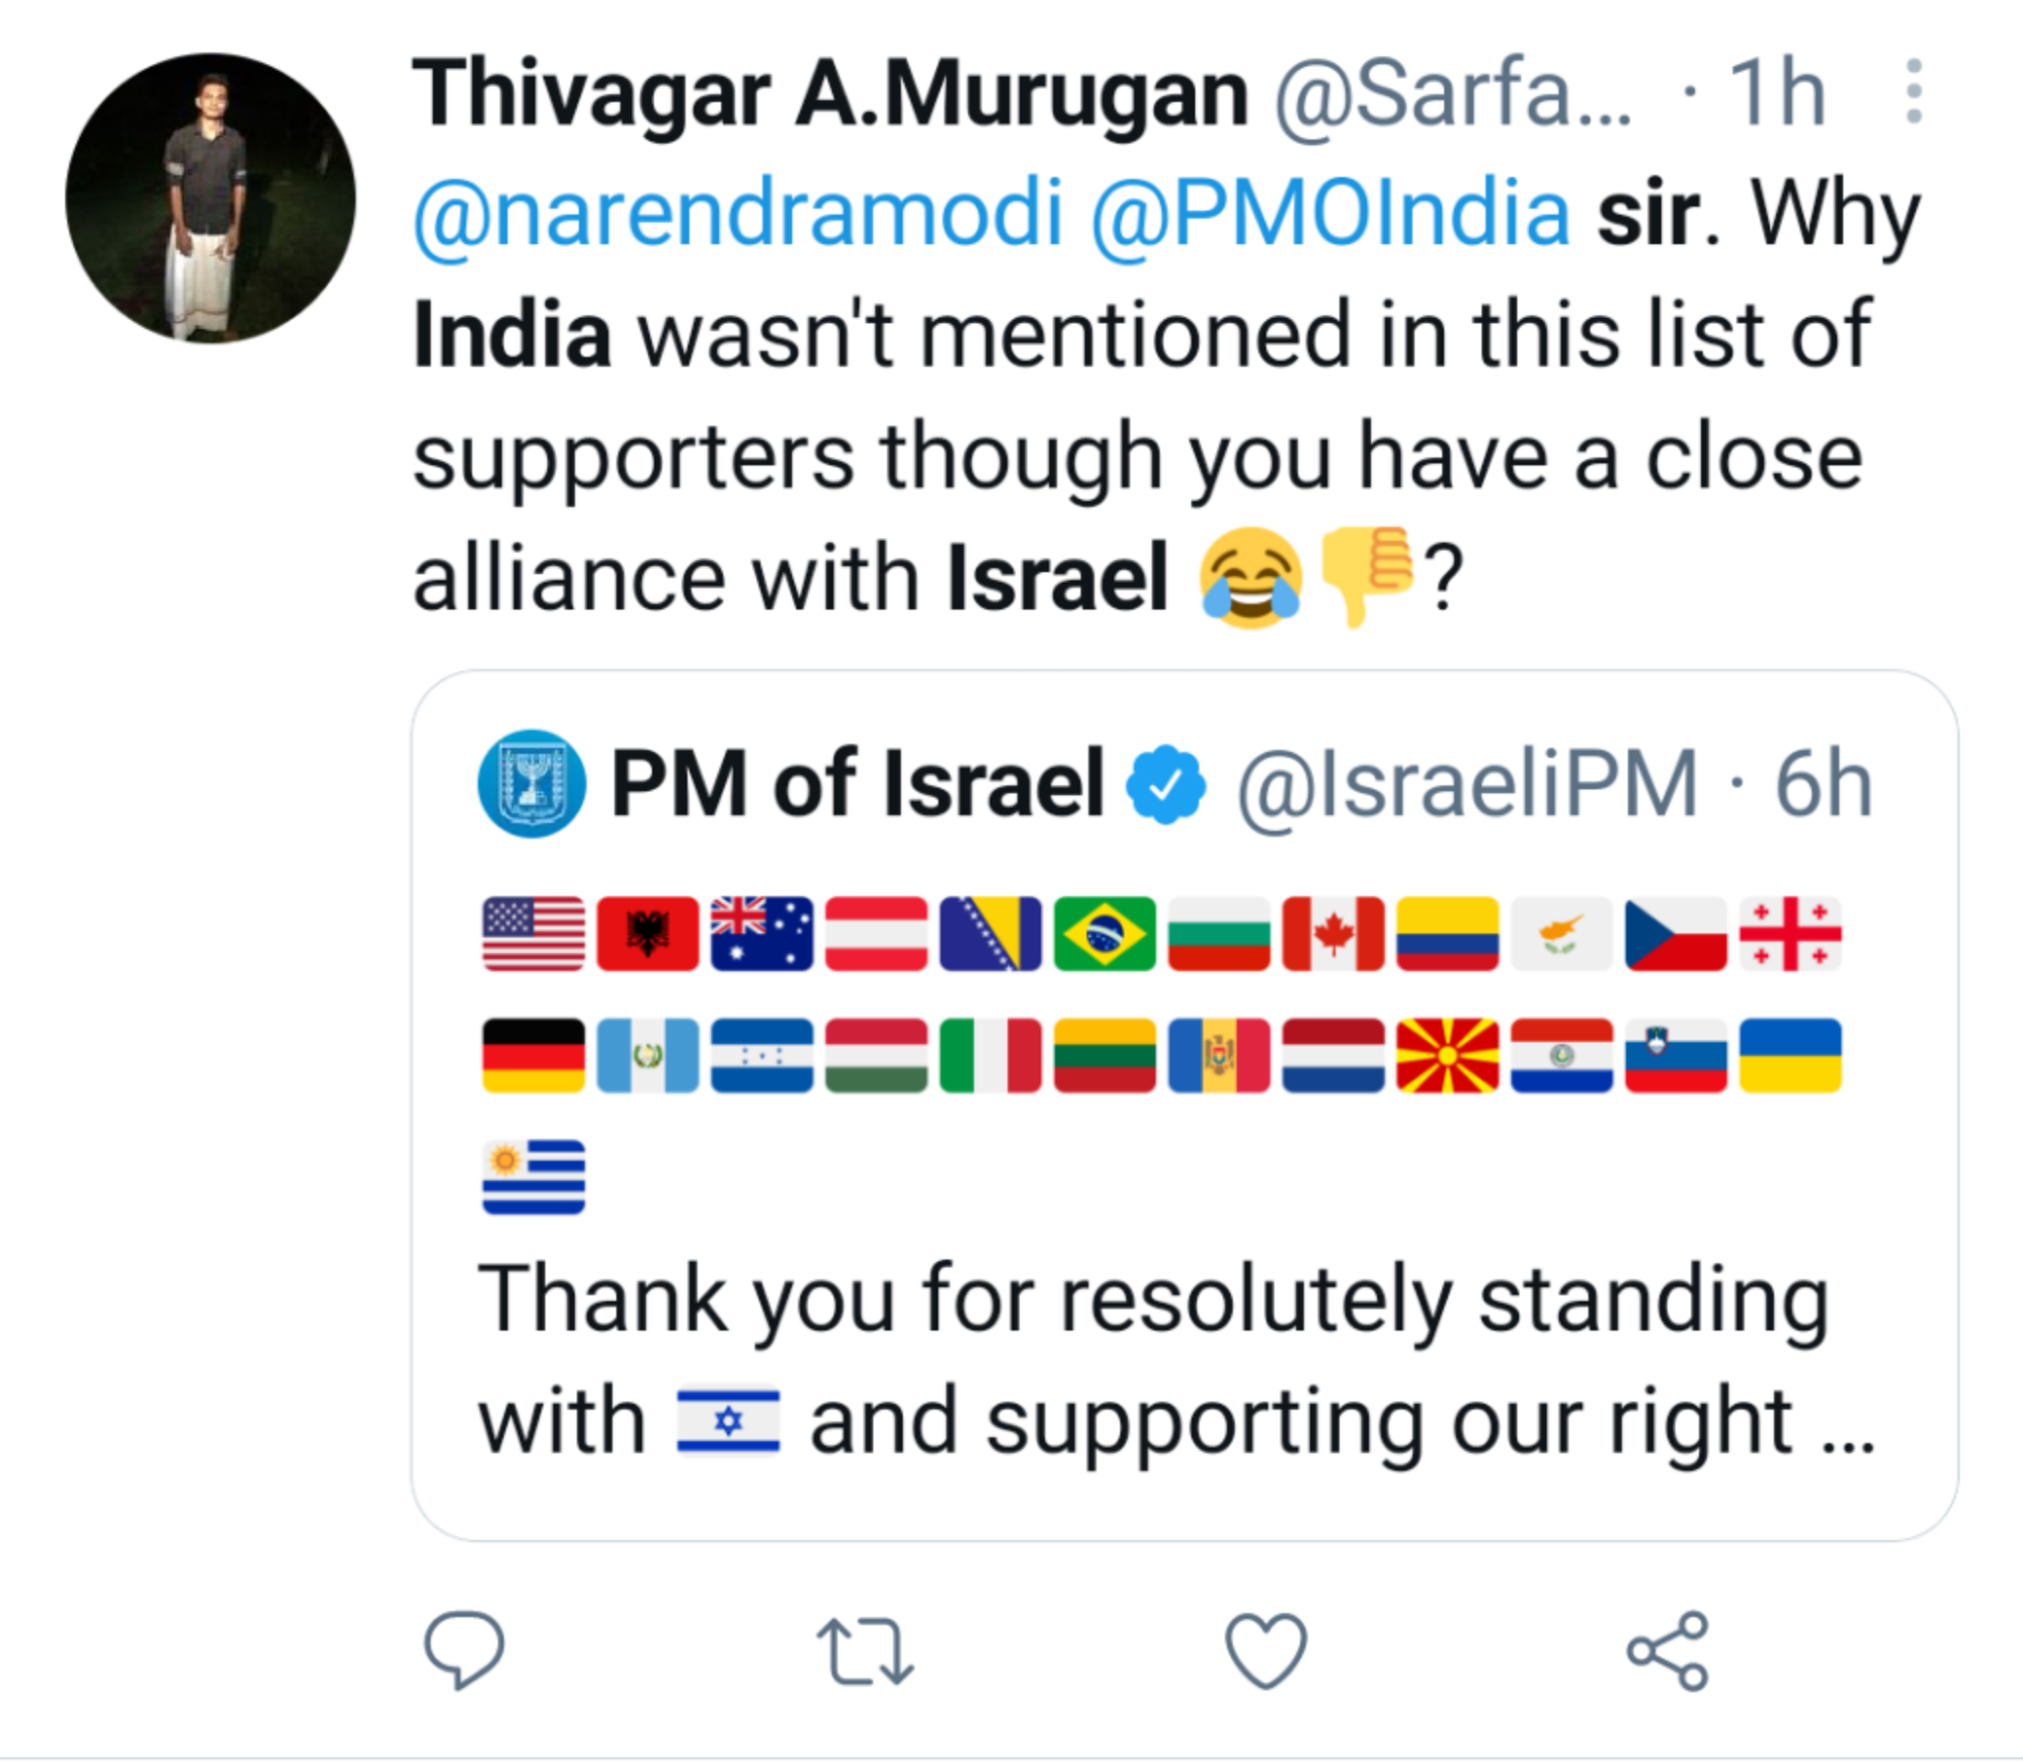Click the Thivagar A.Murugan display name
This screenshot has width=2023, height=1763.
[x=830, y=94]
